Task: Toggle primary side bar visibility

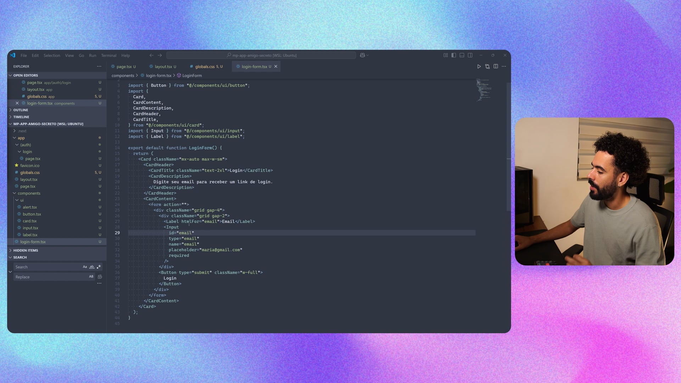Action: pyautogui.click(x=454, y=55)
